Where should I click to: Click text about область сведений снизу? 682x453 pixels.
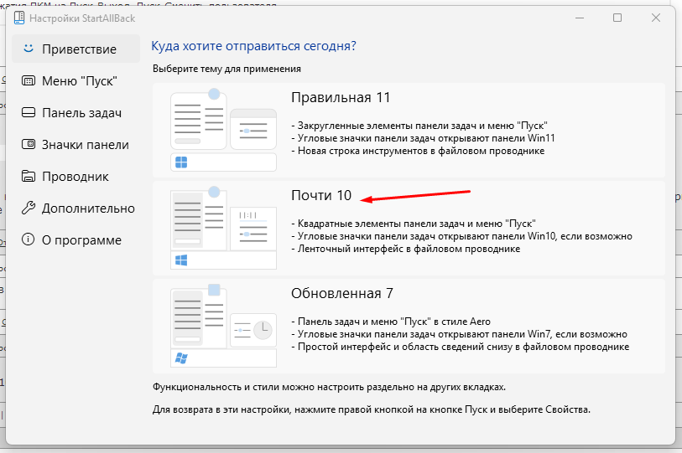coord(460,347)
